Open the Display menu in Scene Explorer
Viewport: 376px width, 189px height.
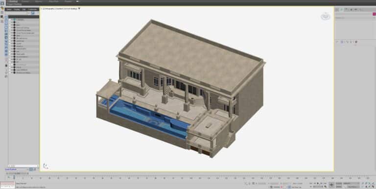17,9
